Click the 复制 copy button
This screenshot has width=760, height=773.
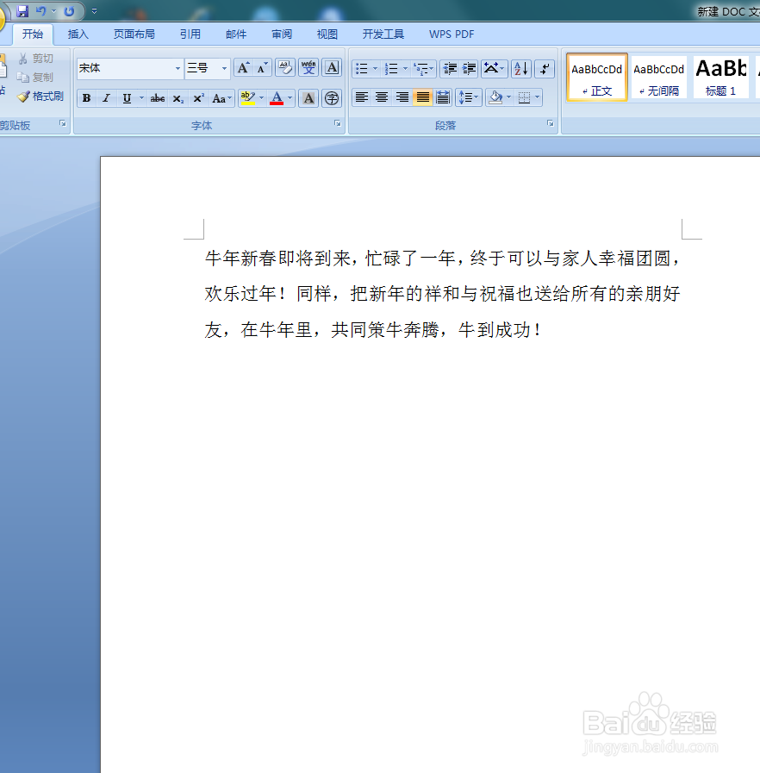(x=34, y=78)
